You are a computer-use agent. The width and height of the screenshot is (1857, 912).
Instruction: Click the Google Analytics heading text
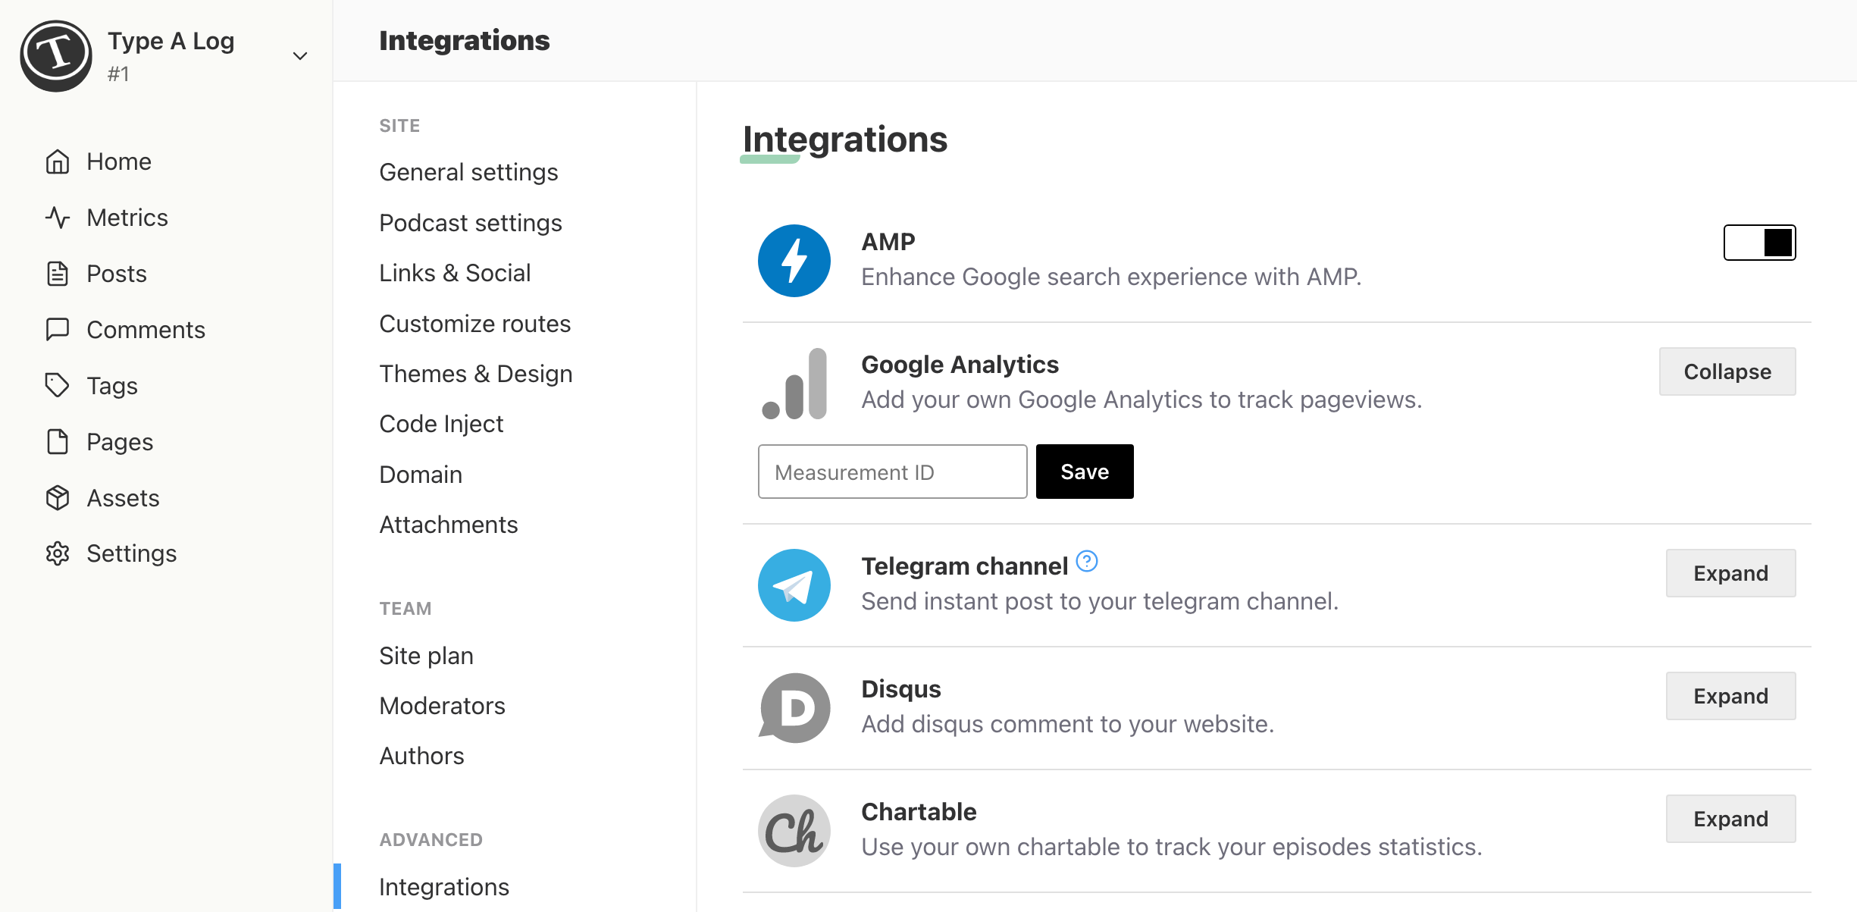[960, 365]
